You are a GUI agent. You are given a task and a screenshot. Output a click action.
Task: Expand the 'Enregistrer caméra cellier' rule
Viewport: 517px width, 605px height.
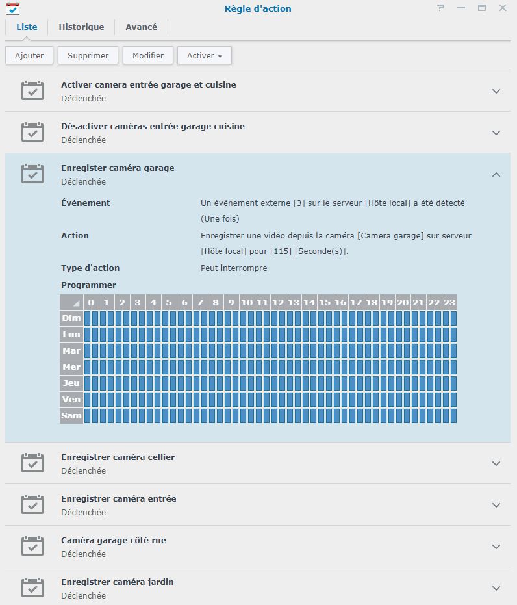point(496,463)
